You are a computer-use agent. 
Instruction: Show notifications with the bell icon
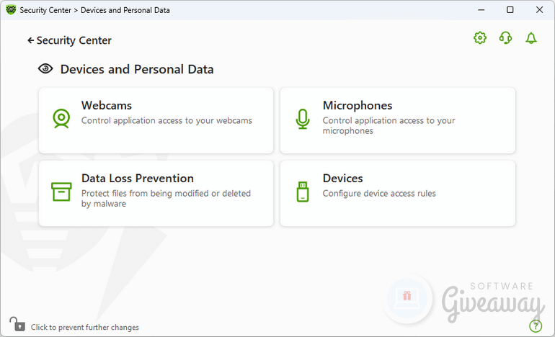(531, 38)
